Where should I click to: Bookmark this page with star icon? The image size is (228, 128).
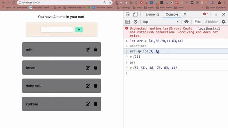[x=110, y=2]
